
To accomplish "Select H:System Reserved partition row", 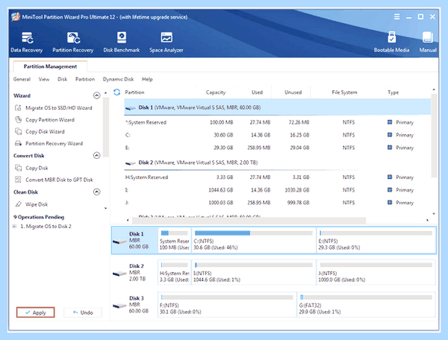I will click(x=278, y=177).
